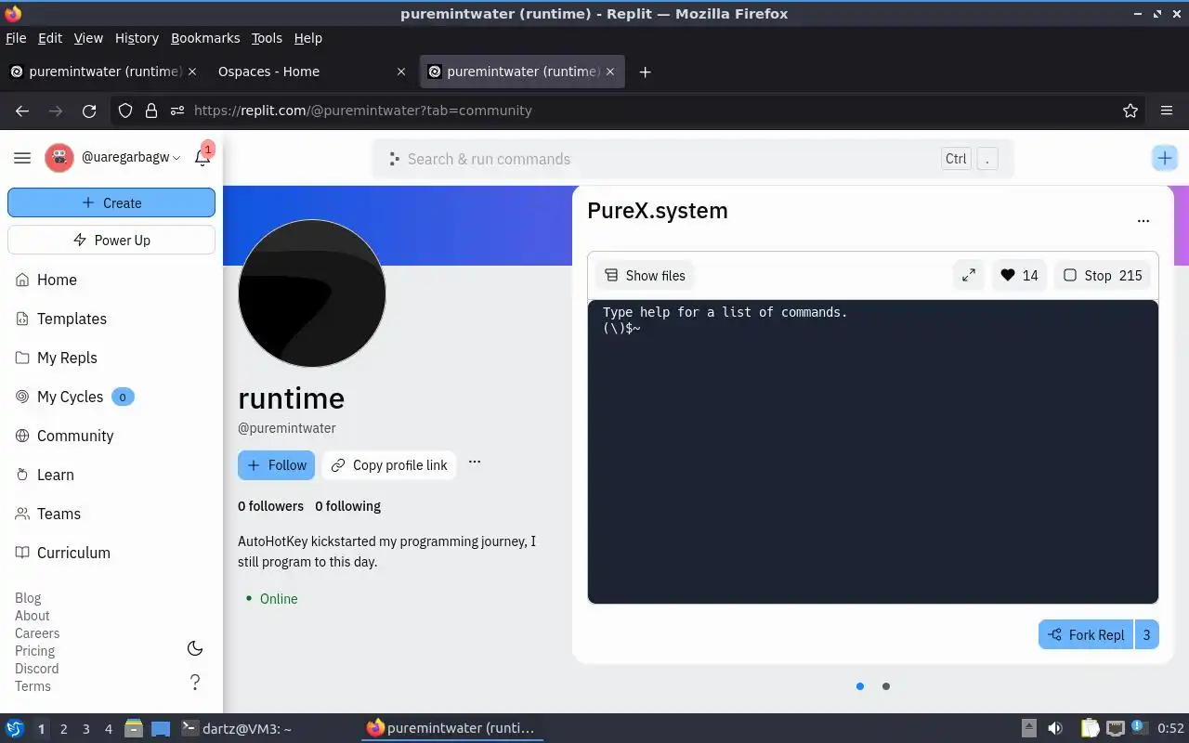Go back in browser history
This screenshot has width=1189, height=743.
[x=22, y=111]
